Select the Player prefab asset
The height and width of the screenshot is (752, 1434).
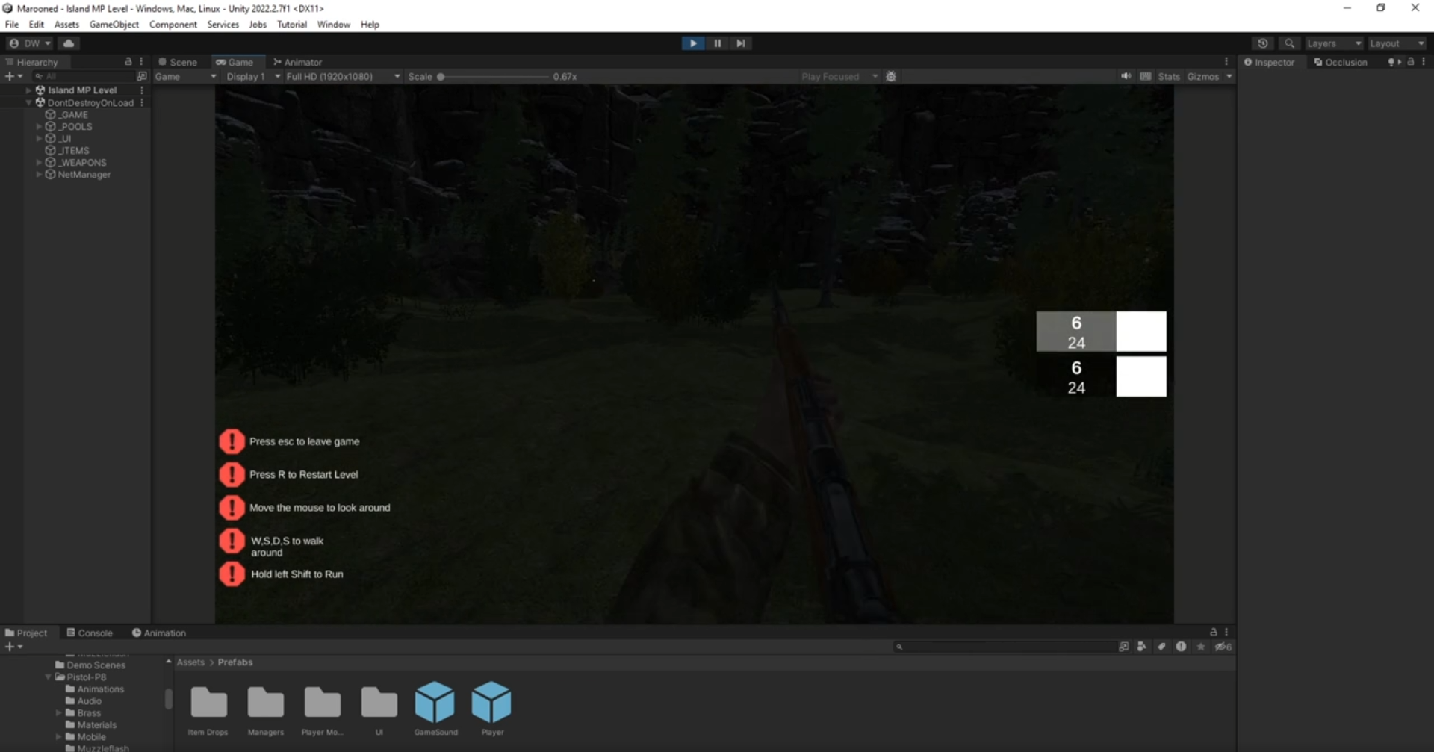491,704
